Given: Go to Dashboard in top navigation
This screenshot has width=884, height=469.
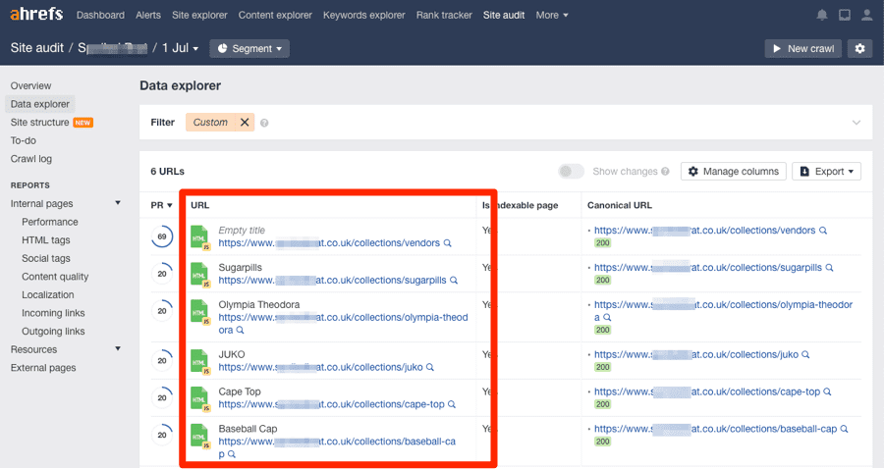Looking at the screenshot, I should (x=100, y=15).
